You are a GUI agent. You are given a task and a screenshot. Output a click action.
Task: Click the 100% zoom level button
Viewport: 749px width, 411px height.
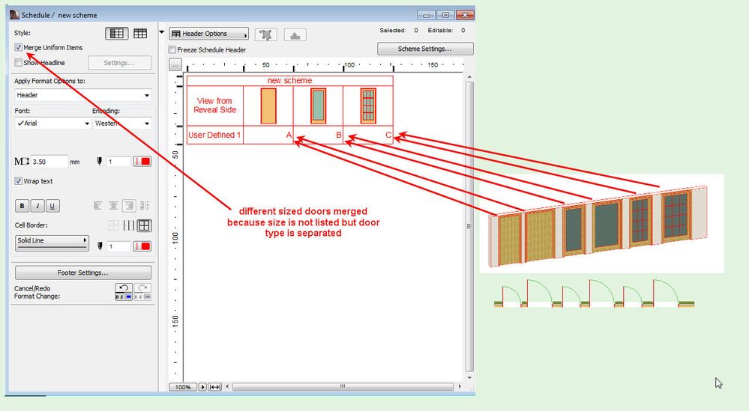tap(183, 387)
